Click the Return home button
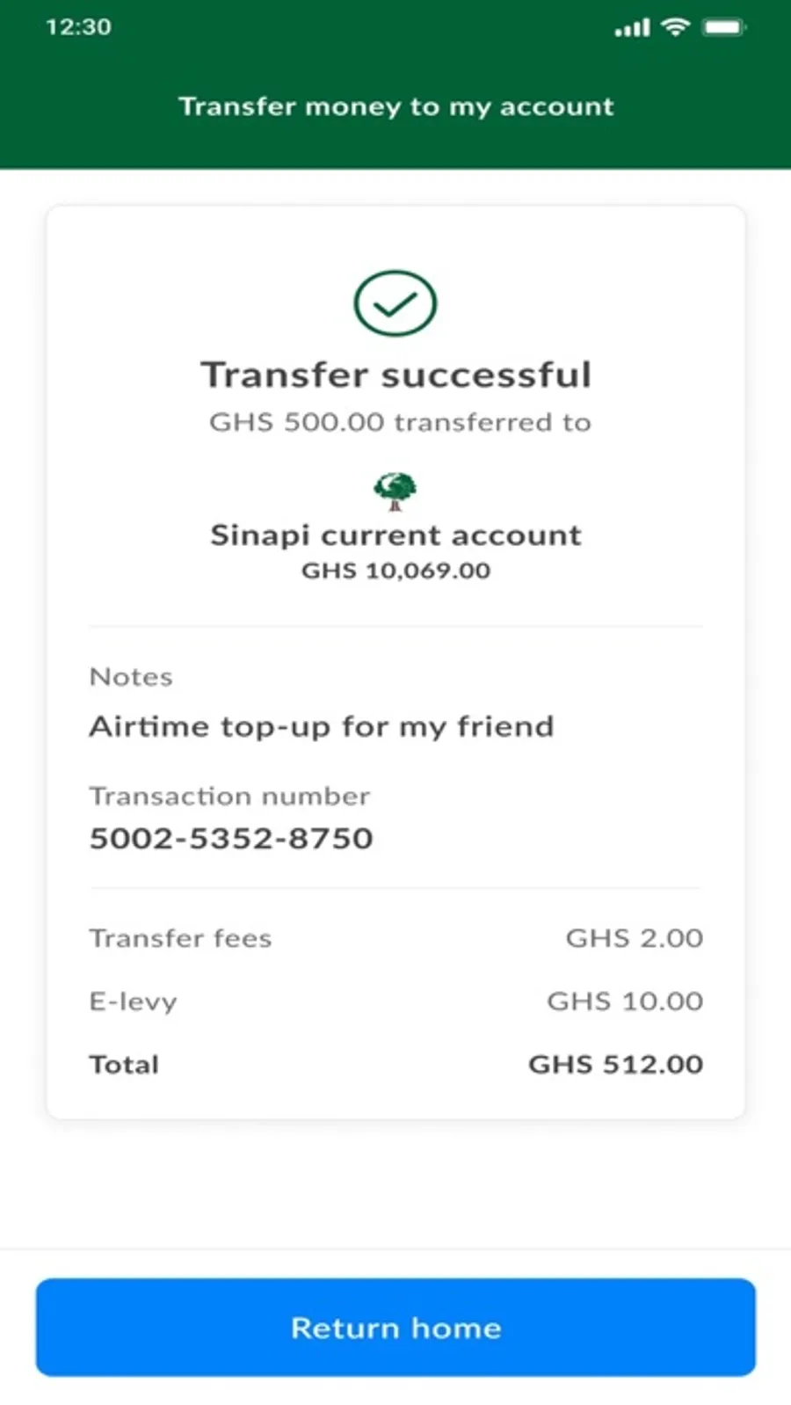This screenshot has height=1405, width=791. pyautogui.click(x=395, y=1327)
